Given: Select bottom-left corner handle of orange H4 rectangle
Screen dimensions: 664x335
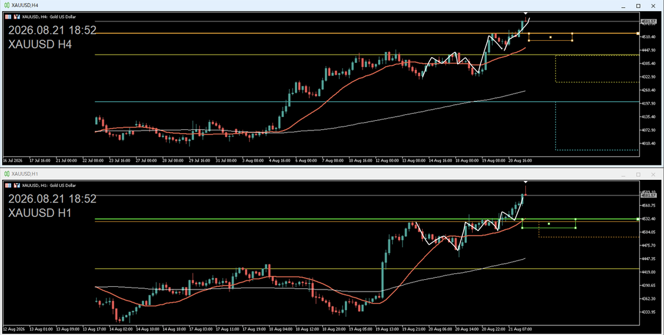Looking at the screenshot, I should (528, 41).
